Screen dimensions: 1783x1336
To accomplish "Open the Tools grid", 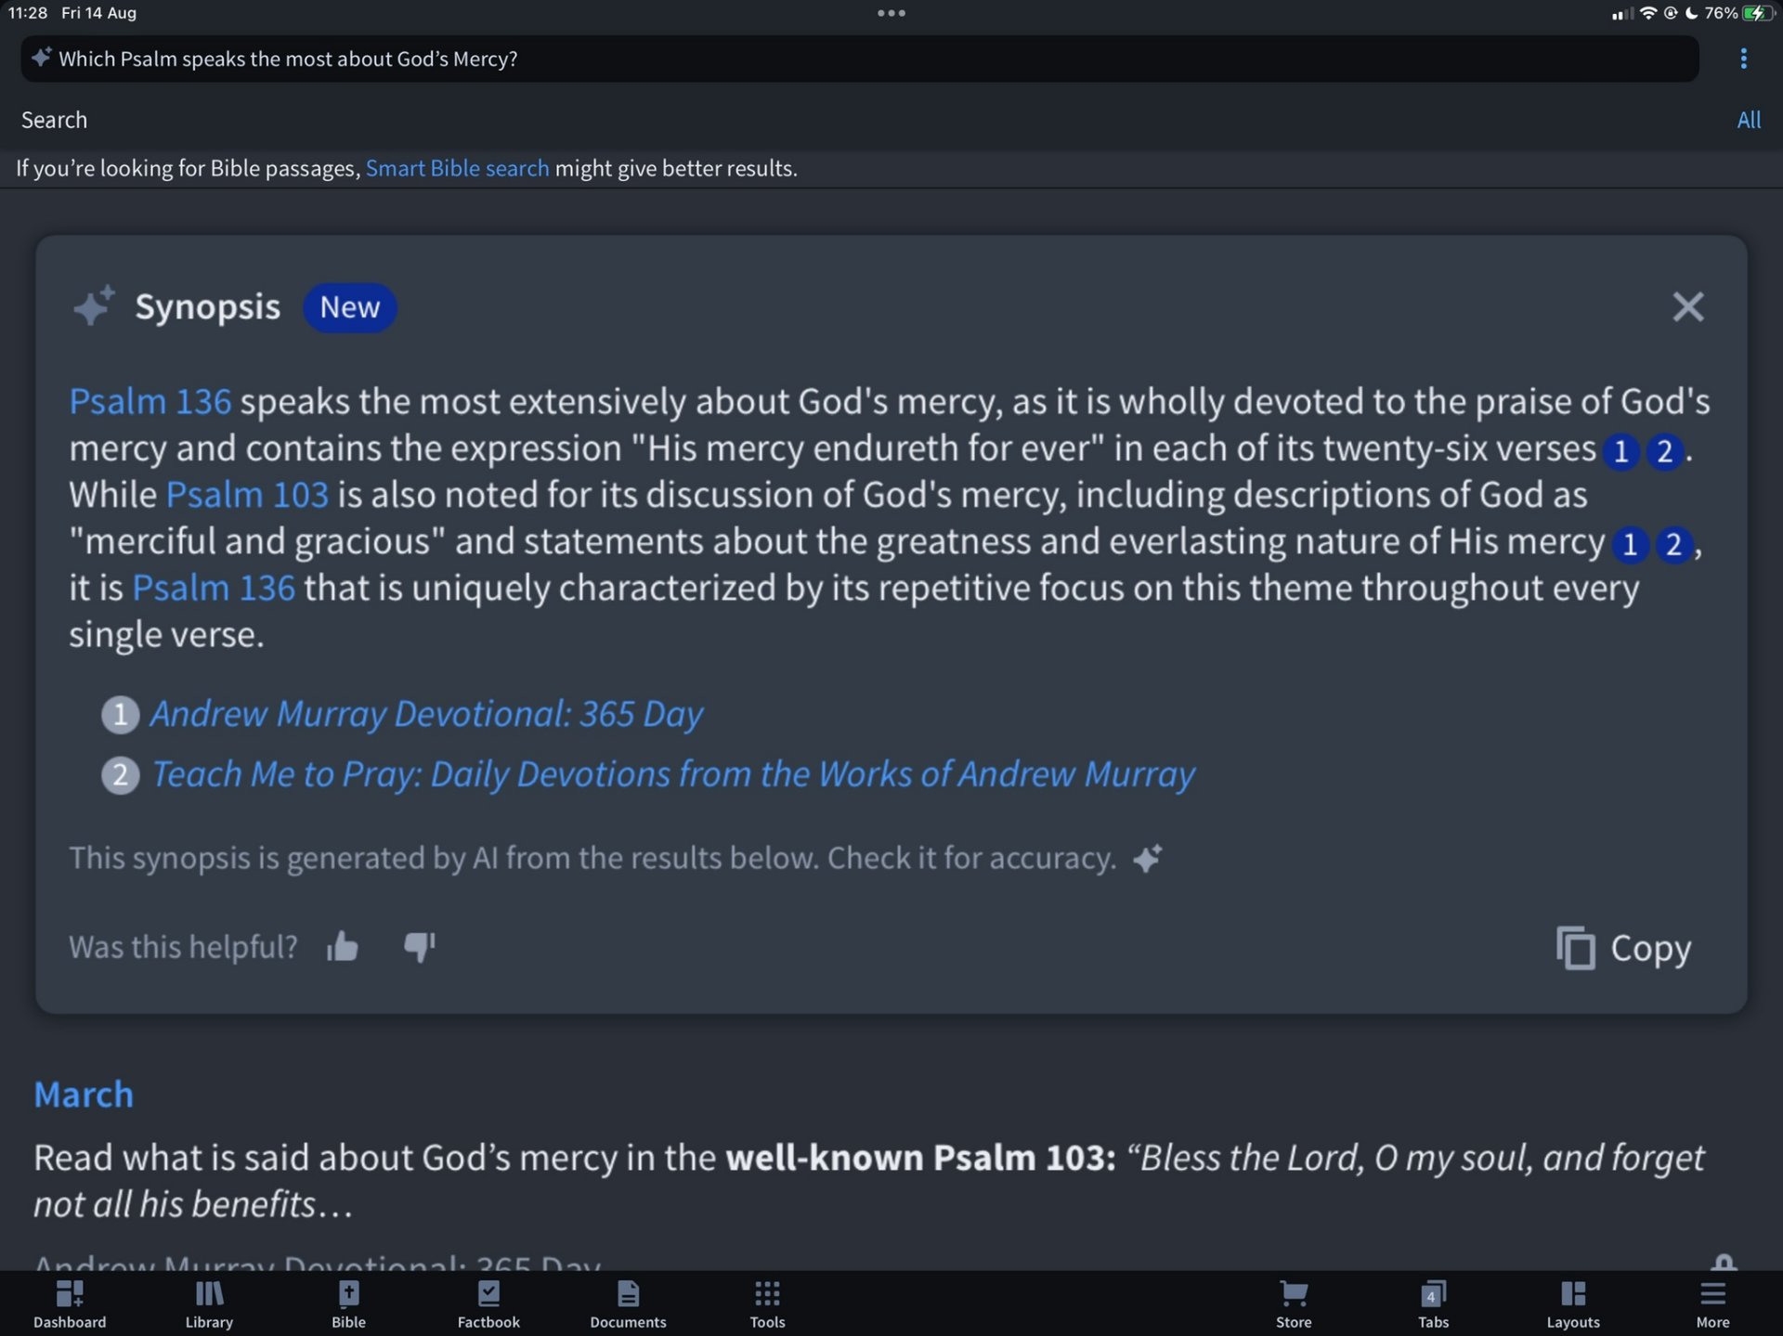I will pos(767,1304).
